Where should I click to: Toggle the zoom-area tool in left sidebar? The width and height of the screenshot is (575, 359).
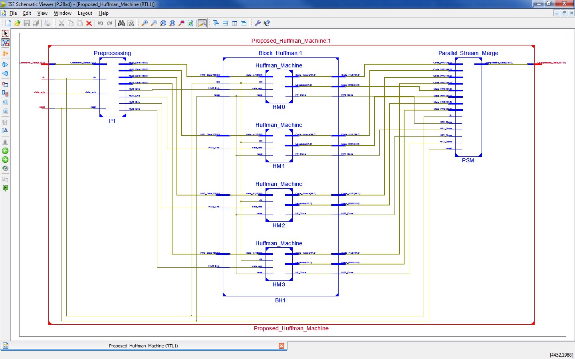click(5, 42)
